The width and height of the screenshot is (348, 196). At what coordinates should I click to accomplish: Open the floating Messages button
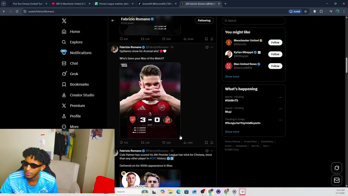337,180
